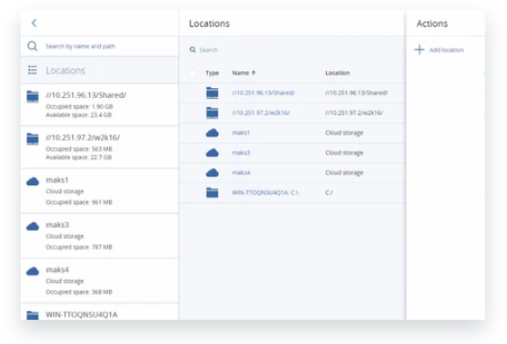Image resolution: width=507 pixels, height=344 pixels.
Task: Open the maks1 link in table
Action: pos(240,133)
